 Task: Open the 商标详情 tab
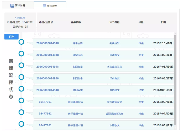pyautogui.click(x=18, y=6)
